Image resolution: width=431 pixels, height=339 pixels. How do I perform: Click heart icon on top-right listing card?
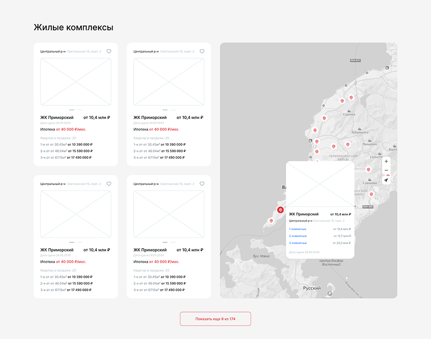tap(202, 51)
